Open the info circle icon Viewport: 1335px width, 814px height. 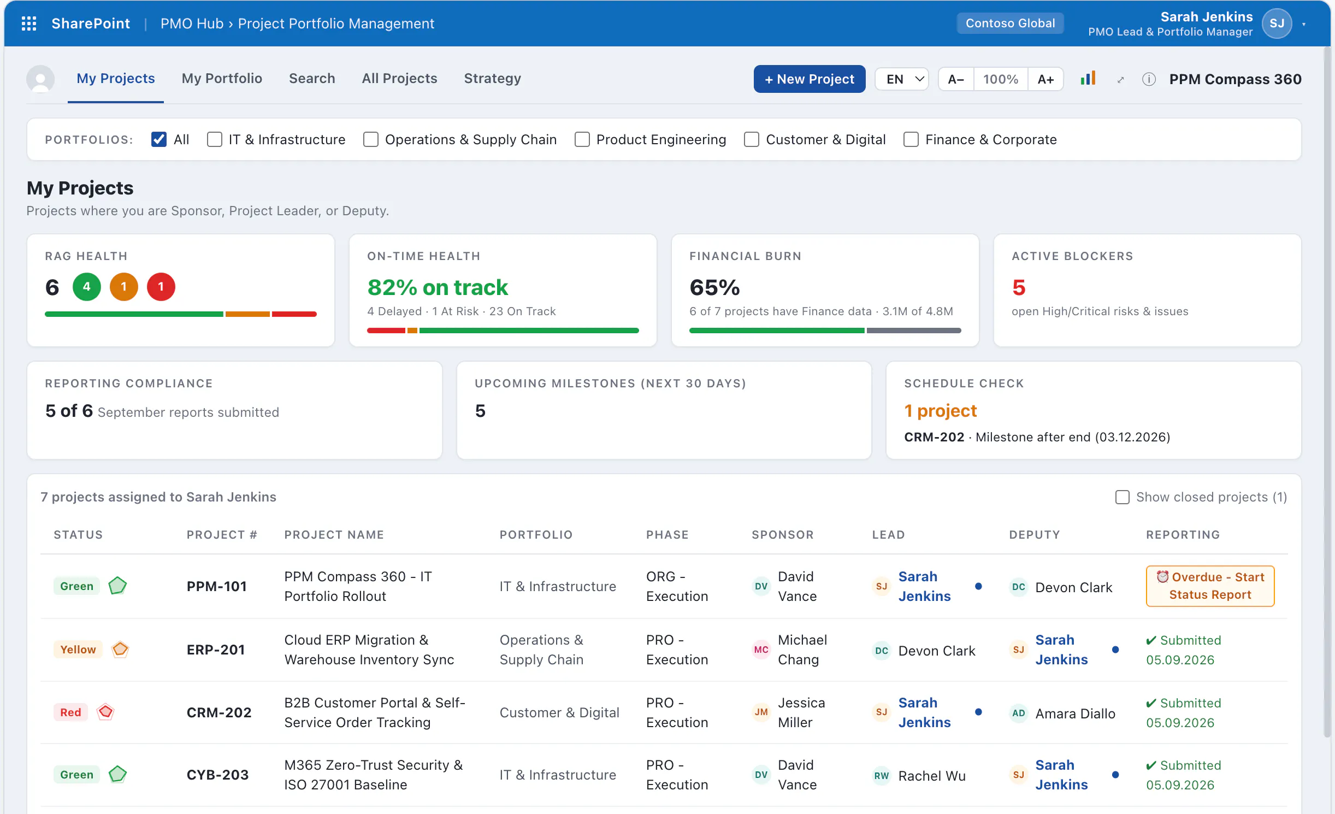coord(1149,79)
